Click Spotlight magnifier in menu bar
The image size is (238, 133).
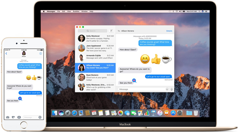point(199,11)
